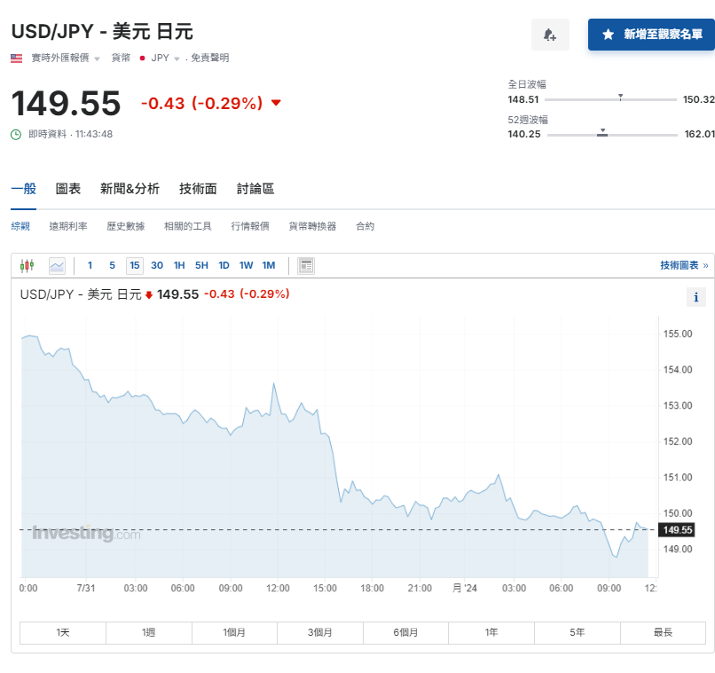Open the 歷史數據 link
This screenshot has height=673, width=715.
(x=125, y=226)
